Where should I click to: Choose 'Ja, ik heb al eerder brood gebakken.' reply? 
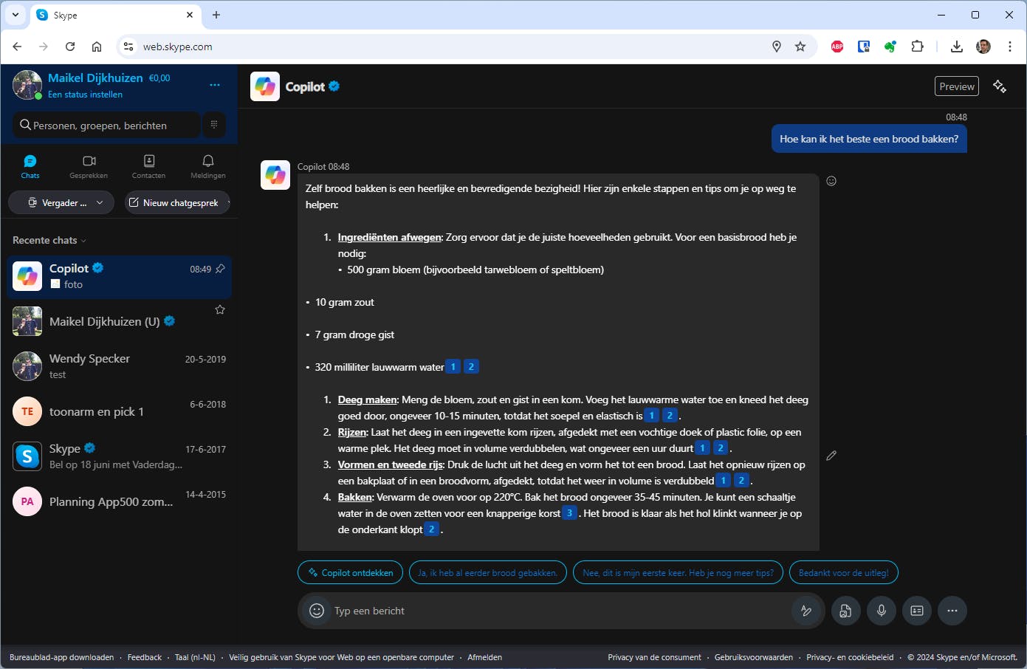(488, 572)
